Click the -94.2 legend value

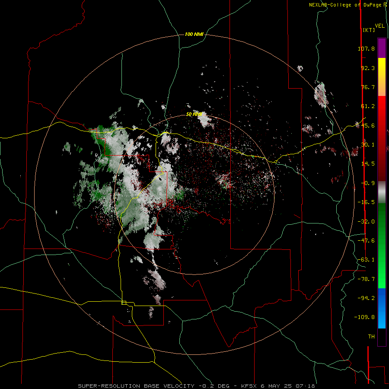point(366,298)
